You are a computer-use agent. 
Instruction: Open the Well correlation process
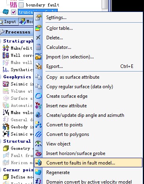(x=22, y=55)
